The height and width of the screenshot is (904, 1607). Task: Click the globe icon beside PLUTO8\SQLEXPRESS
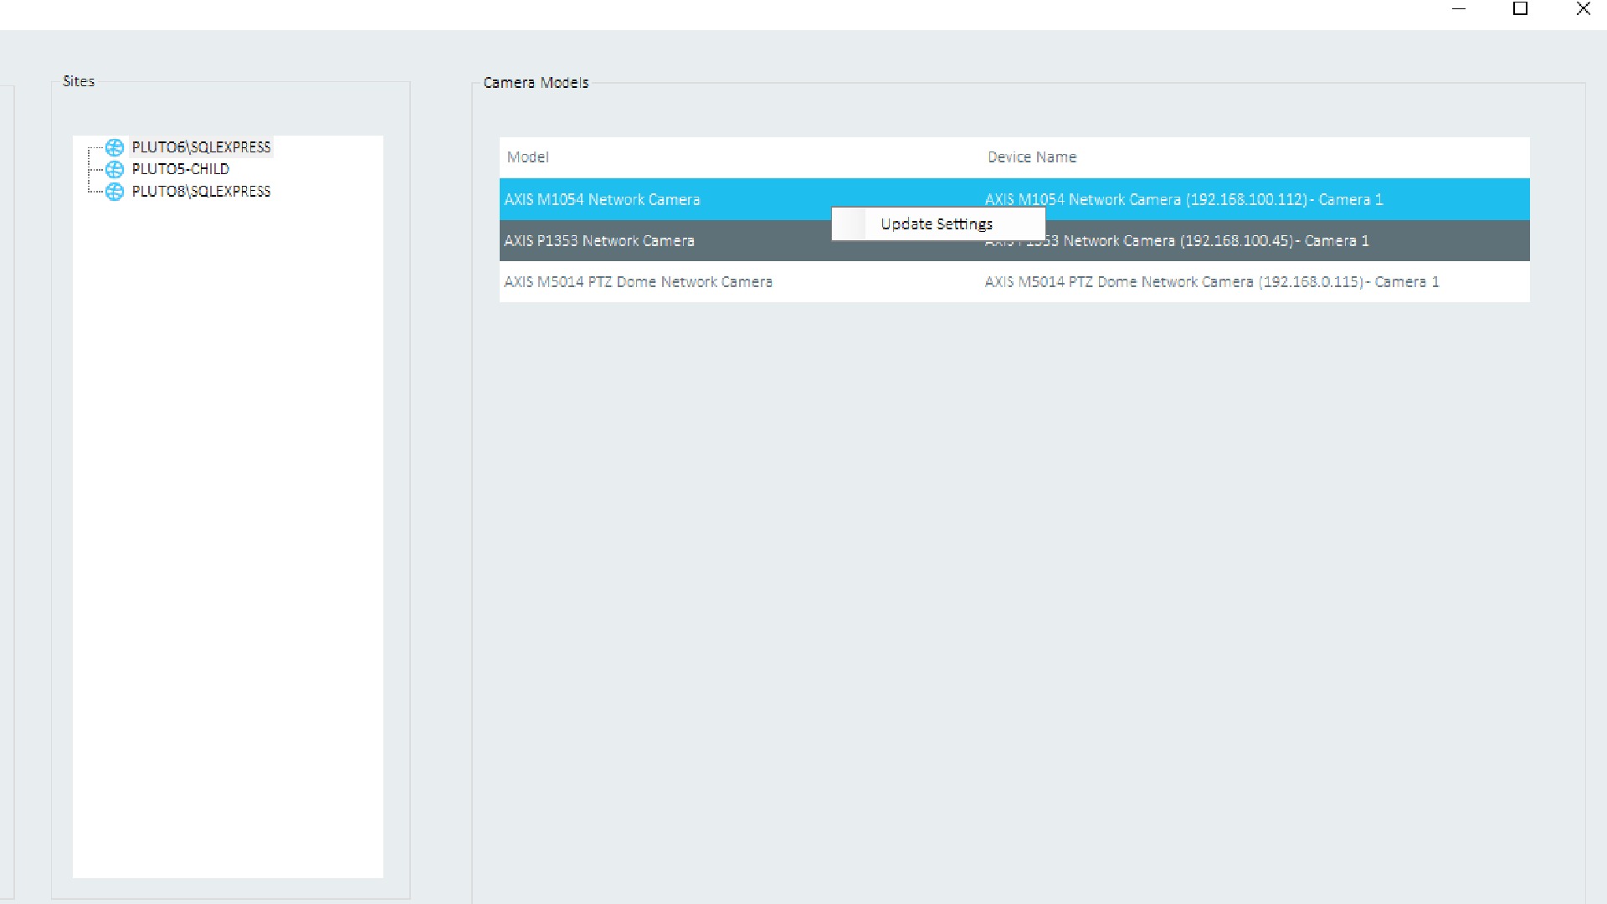click(115, 192)
